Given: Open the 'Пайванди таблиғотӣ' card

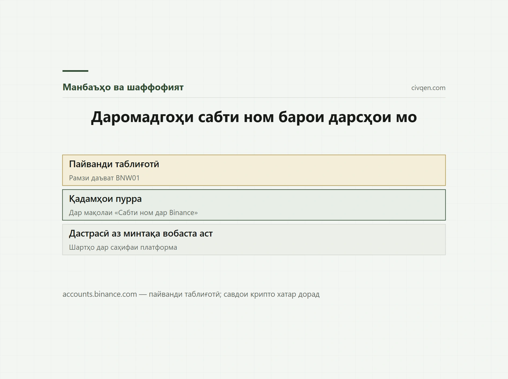Looking at the screenshot, I should click(254, 170).
